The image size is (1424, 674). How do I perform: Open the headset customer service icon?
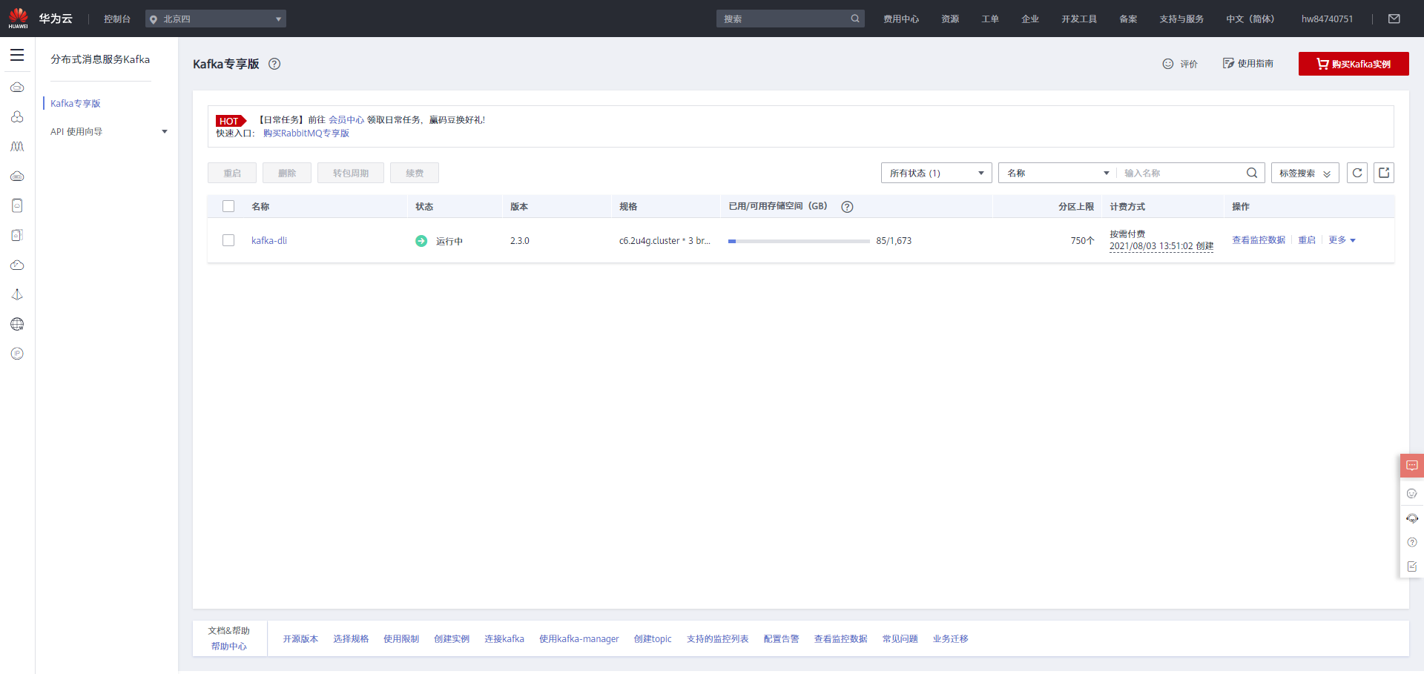(x=1412, y=518)
